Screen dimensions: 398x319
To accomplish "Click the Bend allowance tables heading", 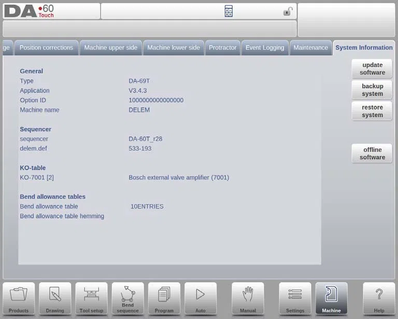I will click(x=52, y=197).
